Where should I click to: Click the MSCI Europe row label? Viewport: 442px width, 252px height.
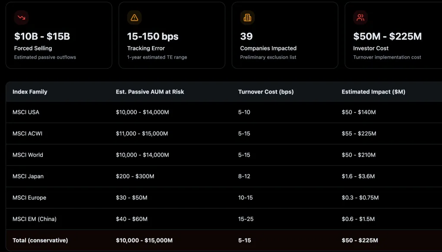point(29,198)
